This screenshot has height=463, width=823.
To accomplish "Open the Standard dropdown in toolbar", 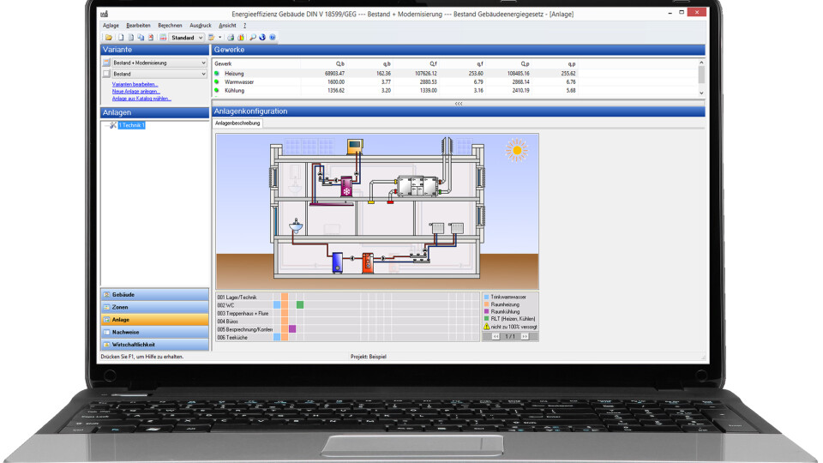I will click(200, 38).
